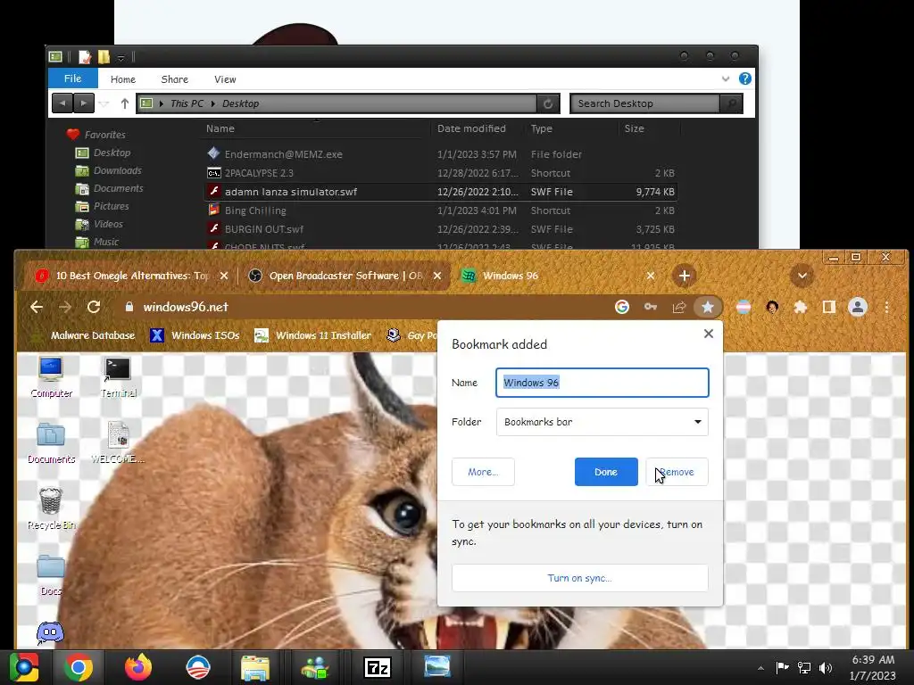The image size is (914, 685).
Task: Refresh the Explorer Desktop folder
Action: click(548, 103)
